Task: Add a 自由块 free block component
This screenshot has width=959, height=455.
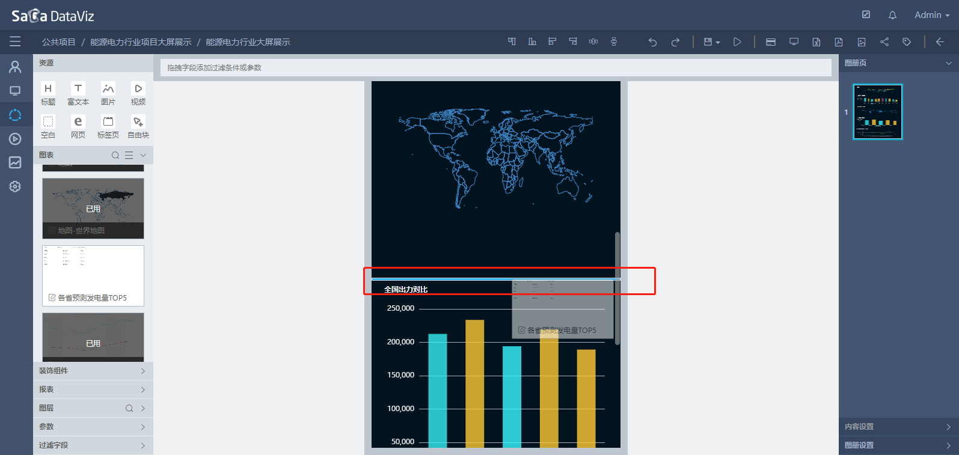Action: tap(138, 127)
